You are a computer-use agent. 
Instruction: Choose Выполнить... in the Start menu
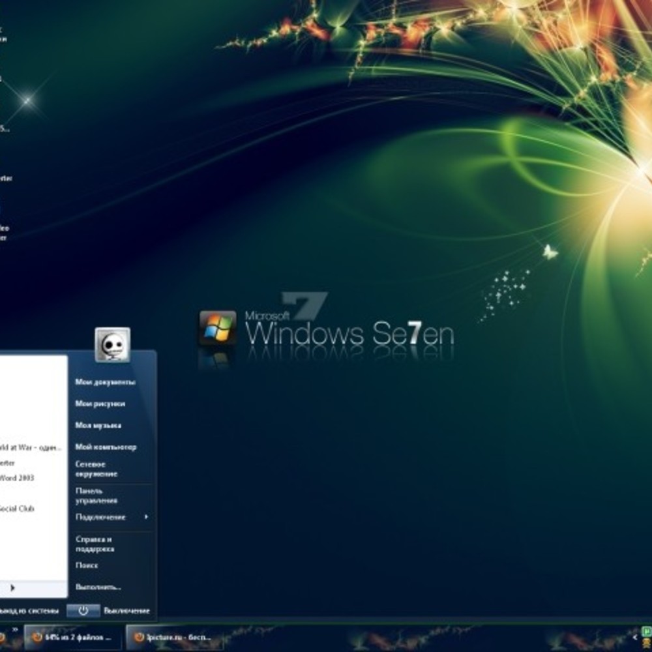click(98, 587)
